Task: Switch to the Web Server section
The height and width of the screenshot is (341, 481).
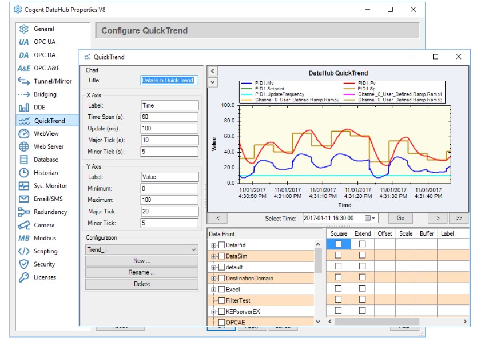Action: 49,146
